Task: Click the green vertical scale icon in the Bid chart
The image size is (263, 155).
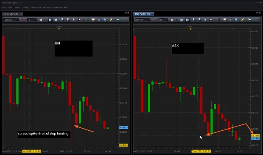Action: pyautogui.click(x=88, y=20)
